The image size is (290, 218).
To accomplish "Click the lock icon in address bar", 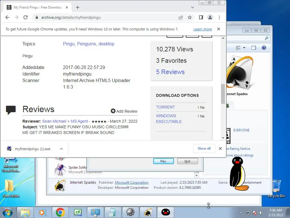I will tap(37, 17).
